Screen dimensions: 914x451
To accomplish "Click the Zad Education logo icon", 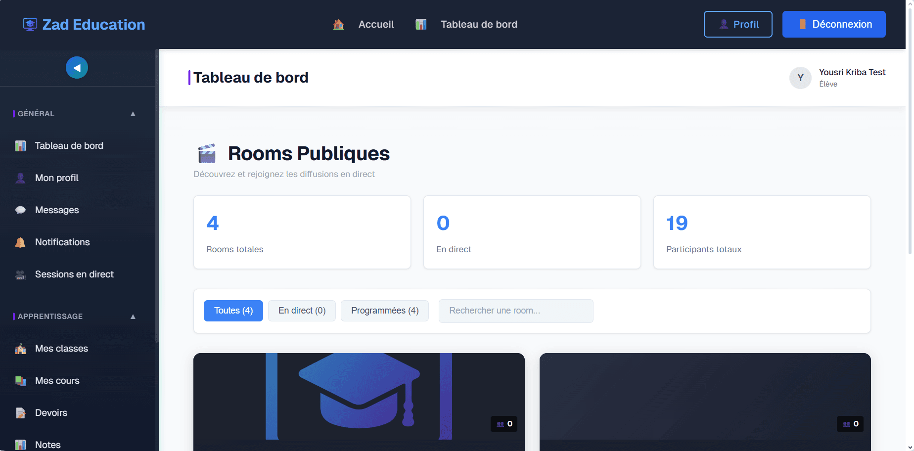I will pos(30,24).
